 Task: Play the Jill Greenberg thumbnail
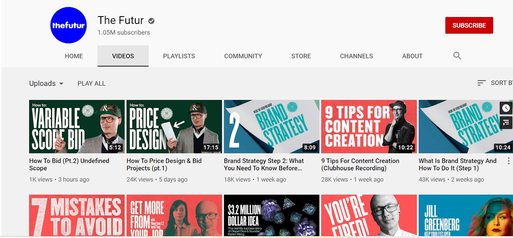coord(466,216)
